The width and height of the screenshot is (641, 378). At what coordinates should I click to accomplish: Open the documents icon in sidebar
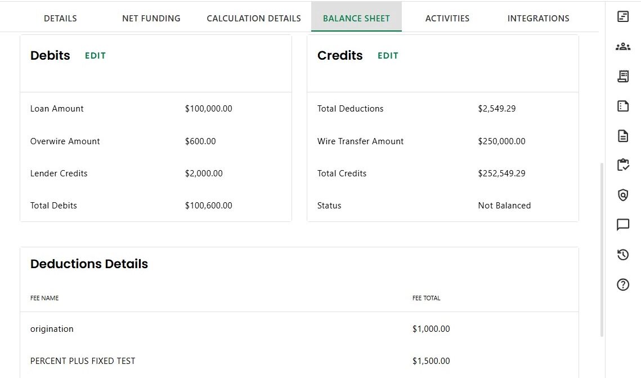coord(622,136)
